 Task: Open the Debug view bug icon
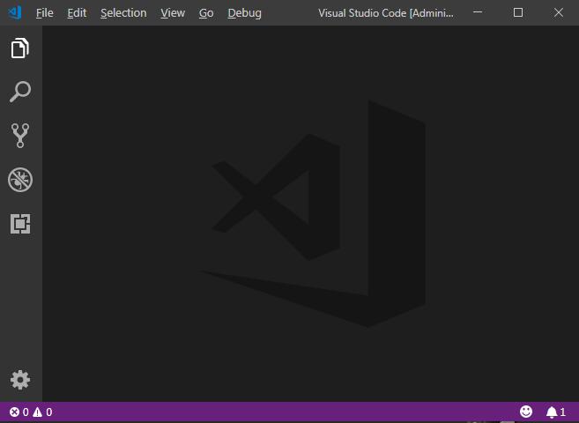click(20, 180)
